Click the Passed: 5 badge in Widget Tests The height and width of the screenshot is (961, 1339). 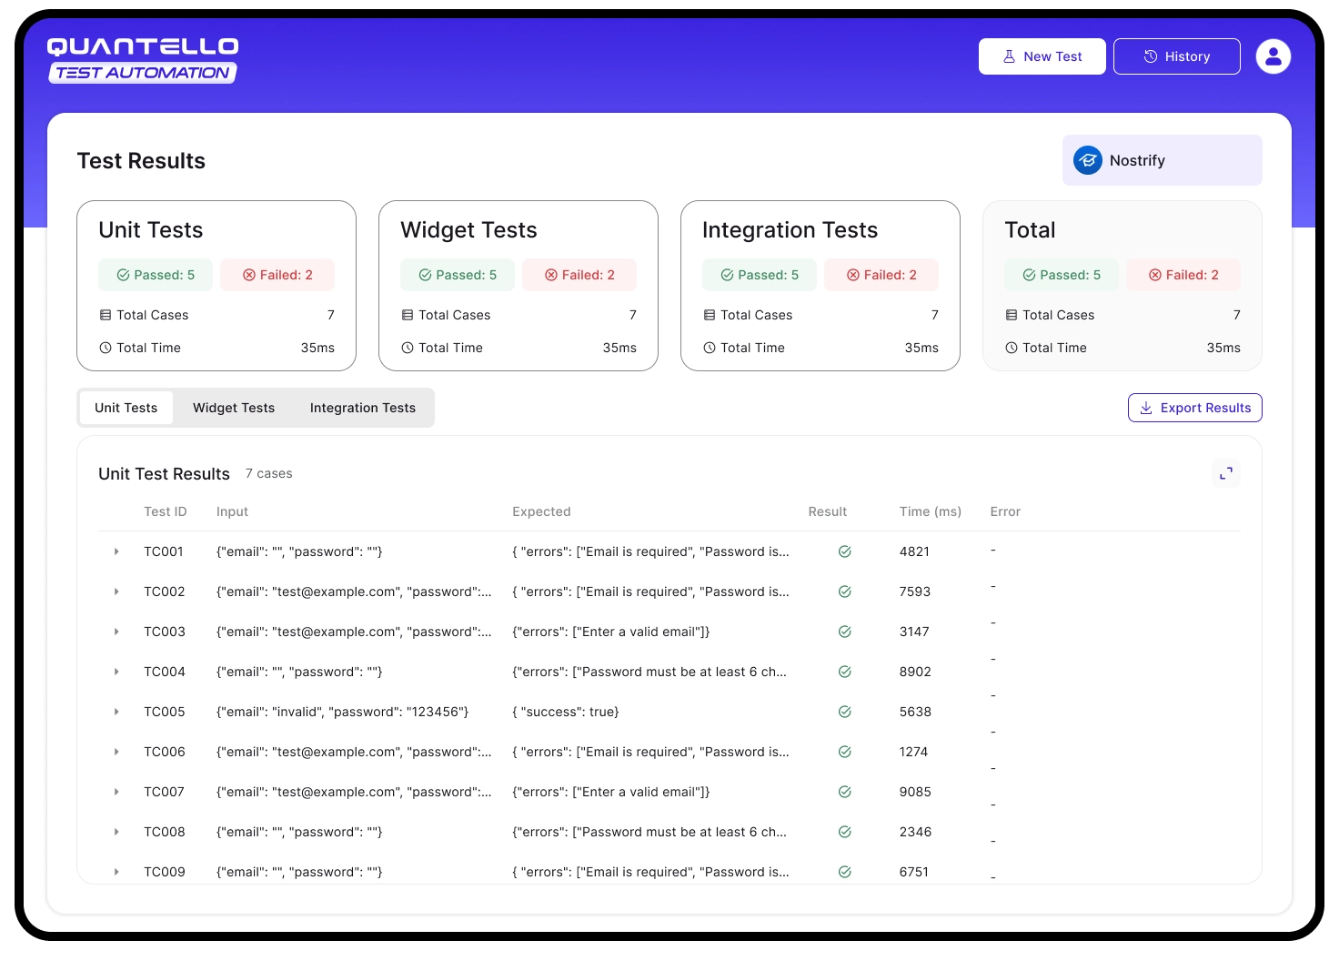point(458,275)
